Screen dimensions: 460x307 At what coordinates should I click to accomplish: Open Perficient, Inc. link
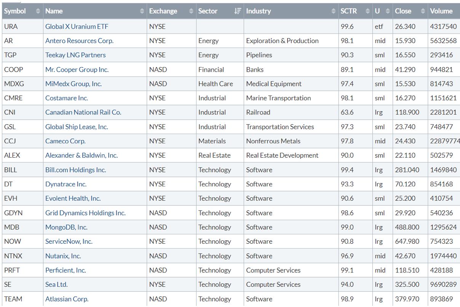pyautogui.click(x=65, y=270)
